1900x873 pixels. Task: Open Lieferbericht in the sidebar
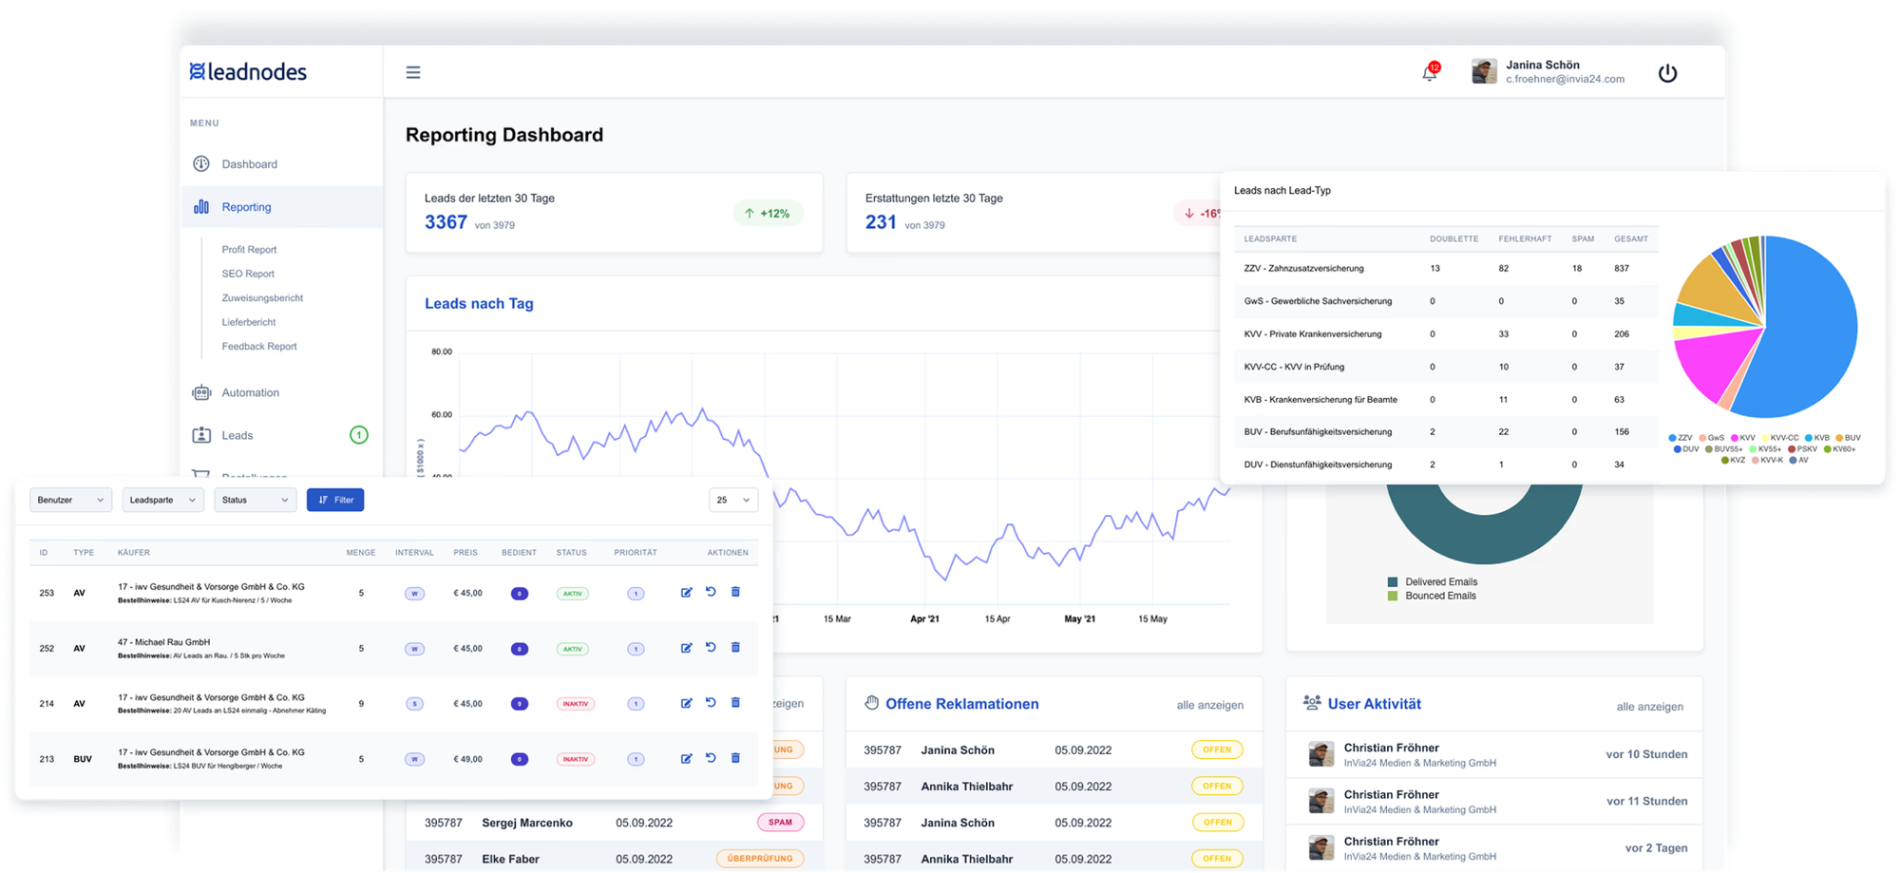[x=249, y=322]
